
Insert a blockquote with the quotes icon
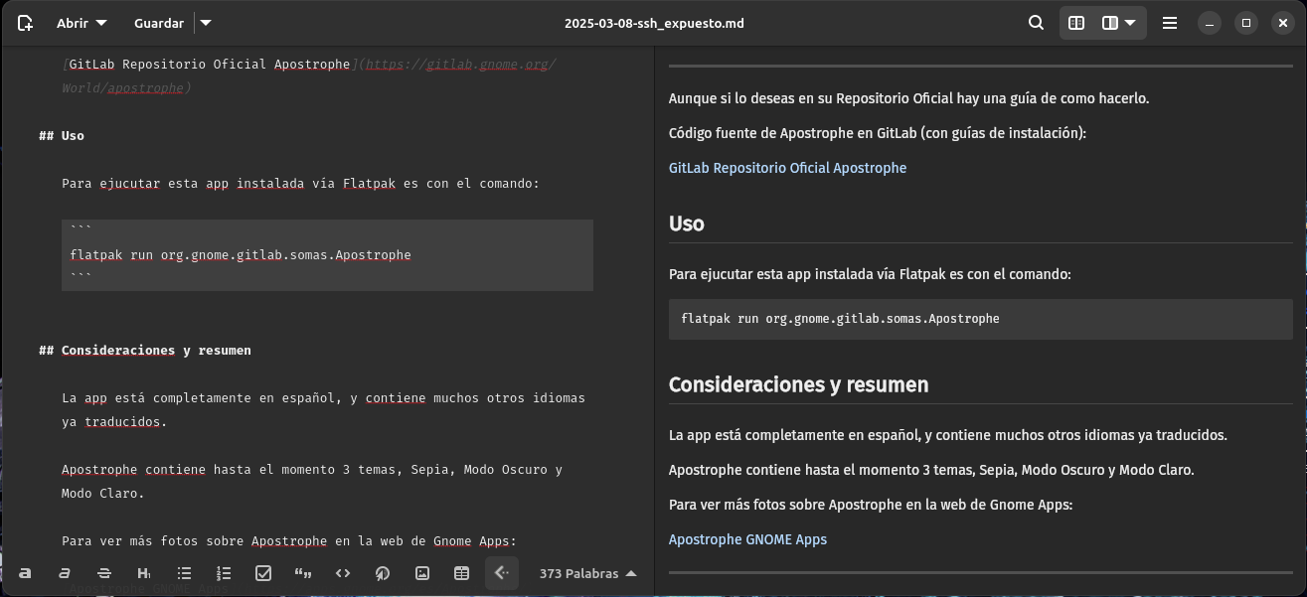click(303, 573)
